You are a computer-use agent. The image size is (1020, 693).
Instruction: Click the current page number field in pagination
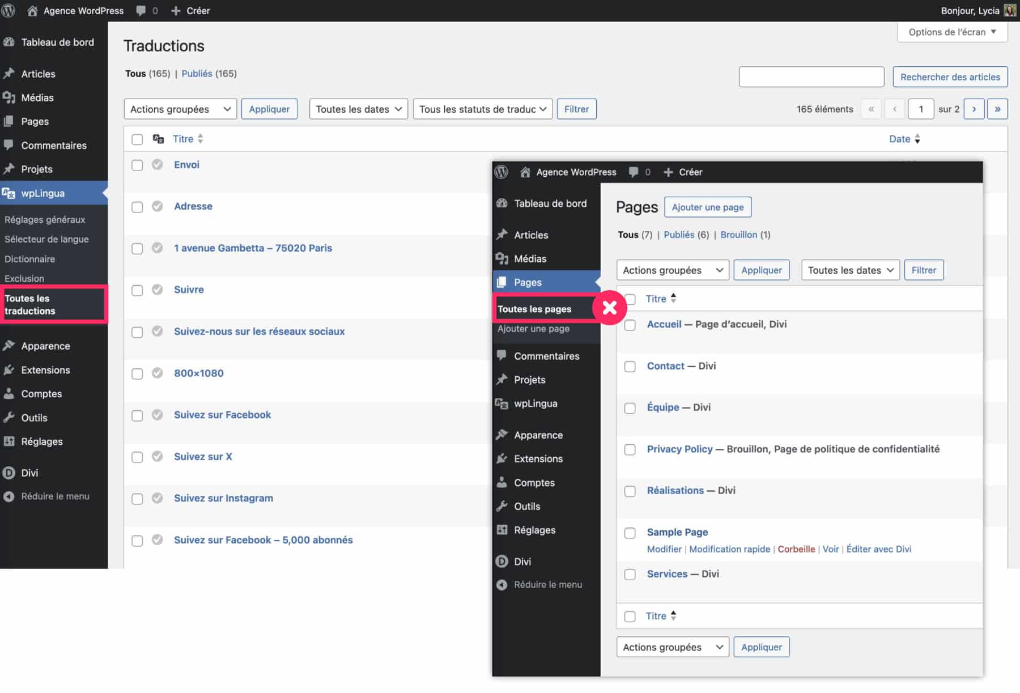pos(921,109)
